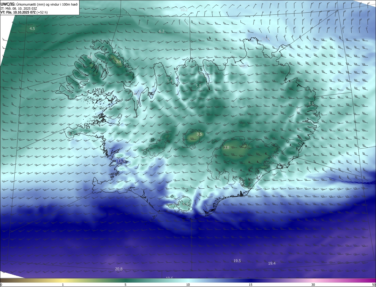Click the 'VT: Fös. 10.10.2025 07Z (+52 h)' line
This screenshot has height=287, width=376.
pyautogui.click(x=24, y=12)
